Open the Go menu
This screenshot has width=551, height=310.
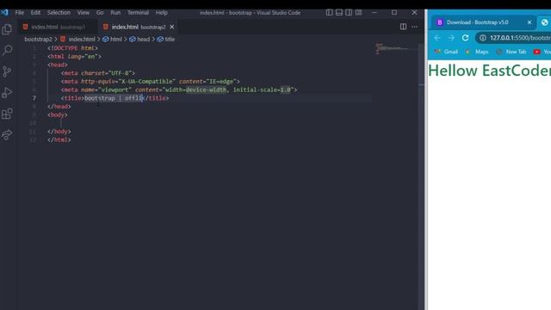click(x=100, y=12)
